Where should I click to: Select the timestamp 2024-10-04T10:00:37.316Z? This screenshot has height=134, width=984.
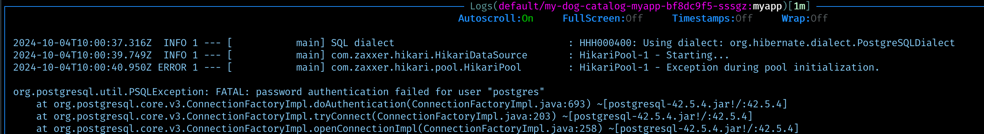pyautogui.click(x=82, y=43)
